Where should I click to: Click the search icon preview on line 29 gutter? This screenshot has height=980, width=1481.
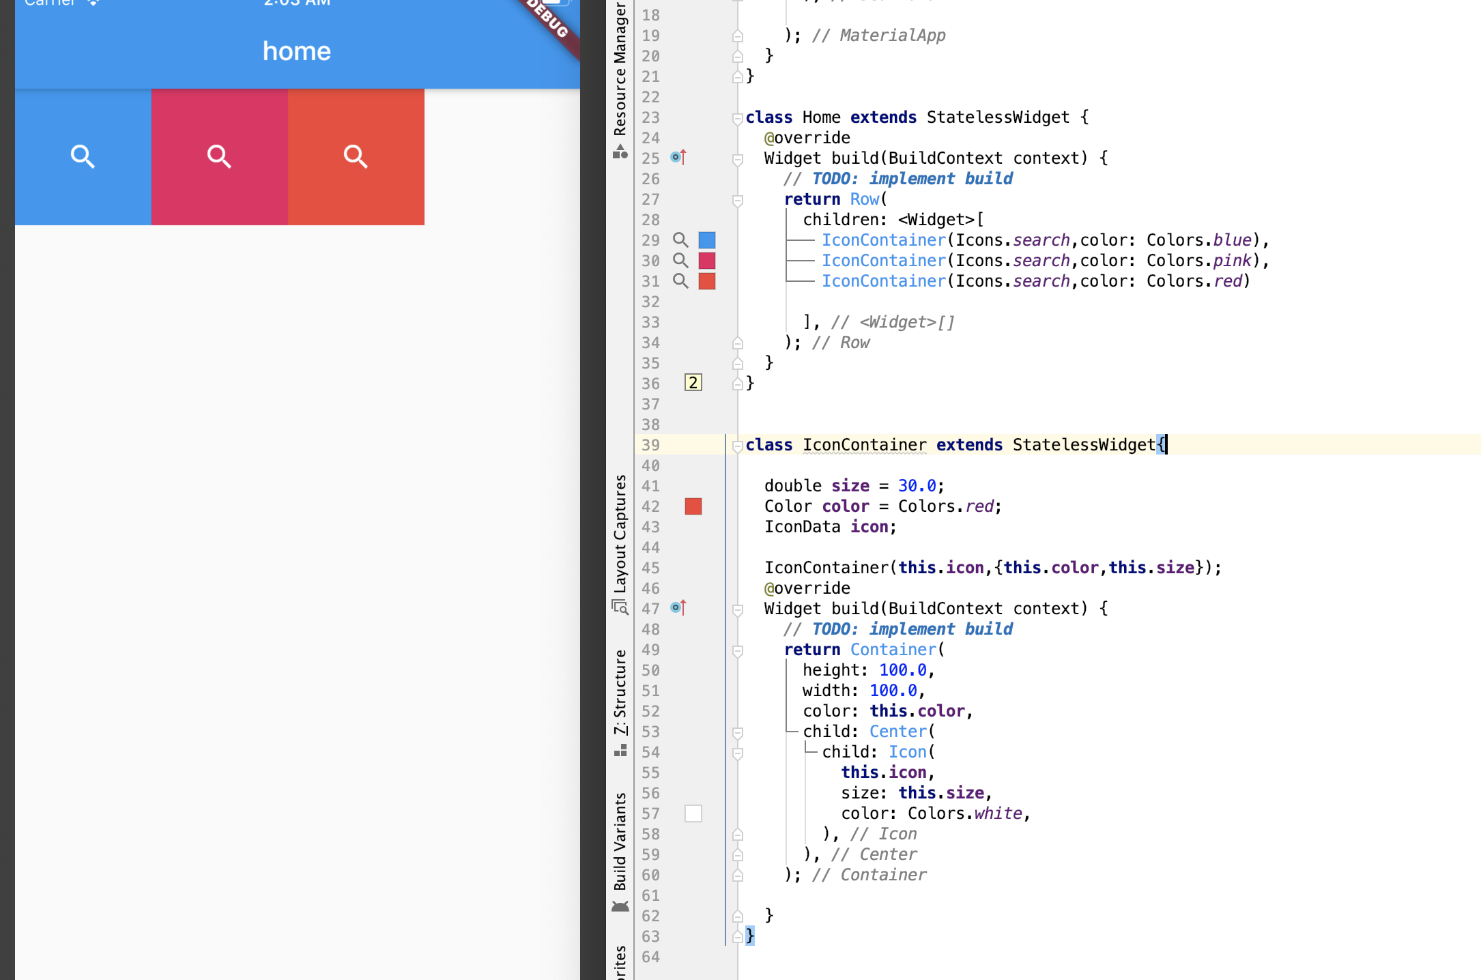[x=680, y=240]
